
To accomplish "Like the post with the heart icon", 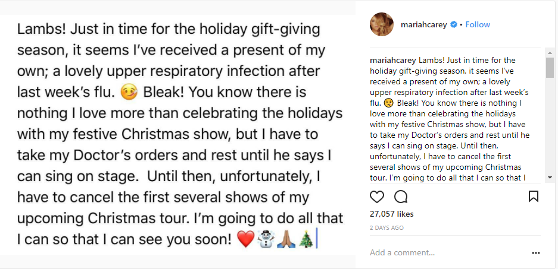I will (x=377, y=197).
